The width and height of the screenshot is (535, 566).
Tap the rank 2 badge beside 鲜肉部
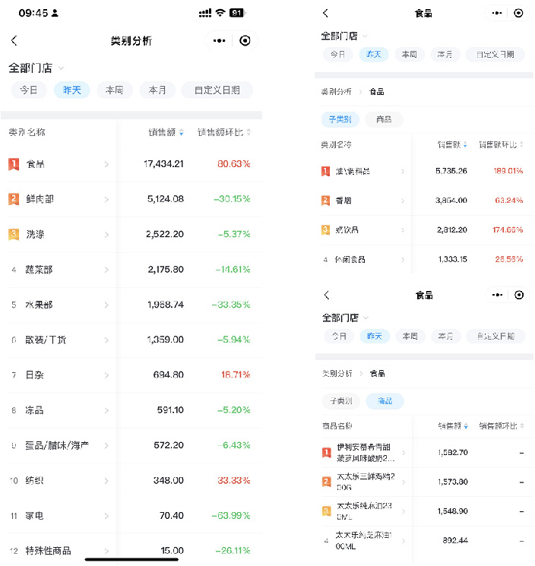pyautogui.click(x=14, y=199)
